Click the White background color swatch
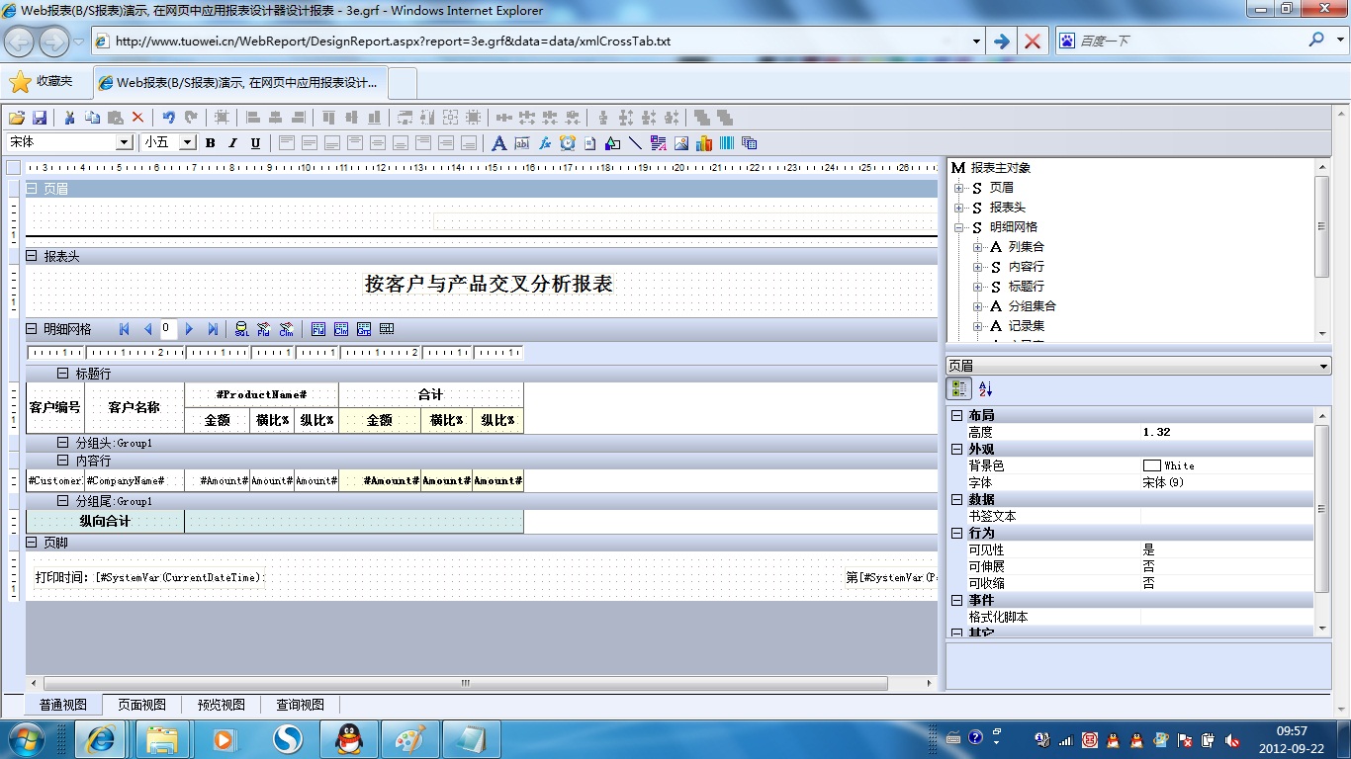 [1151, 465]
